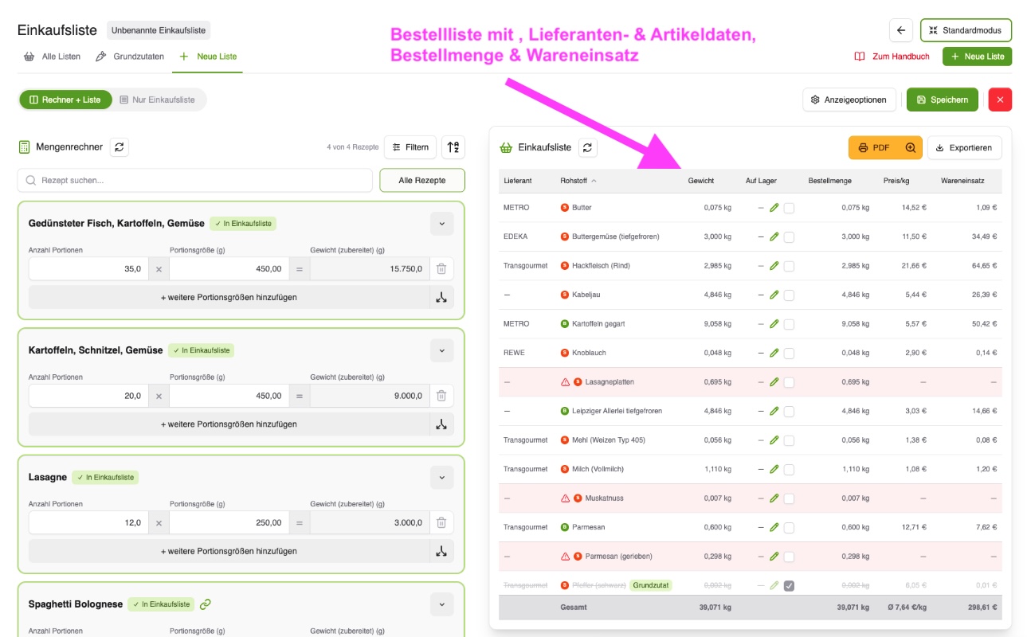The height and width of the screenshot is (637, 1027).
Task: Refresh the Einkaufsliste table
Action: click(x=587, y=147)
